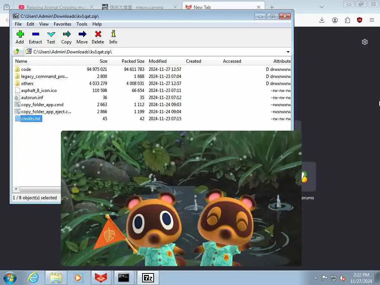380x285 pixels.
Task: Click the muted volume tray icon
Action: point(343,278)
